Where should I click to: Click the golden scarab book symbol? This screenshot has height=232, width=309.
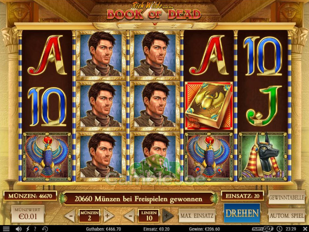[209, 106]
